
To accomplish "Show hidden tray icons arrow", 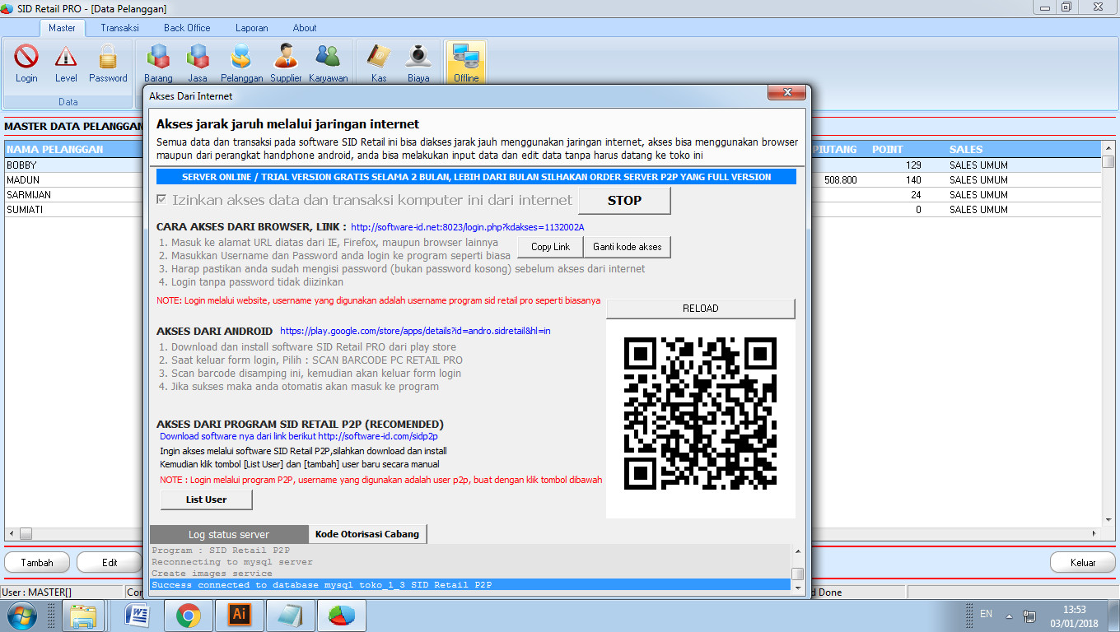I will coord(1007,615).
